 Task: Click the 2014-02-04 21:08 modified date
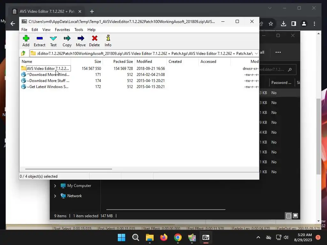(x=151, y=75)
